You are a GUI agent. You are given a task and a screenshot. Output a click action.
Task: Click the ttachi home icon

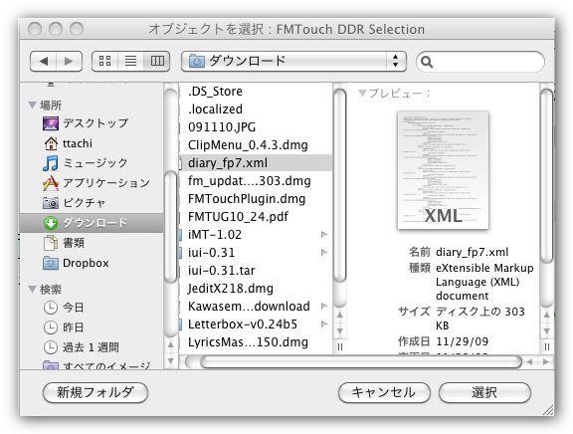tap(51, 143)
